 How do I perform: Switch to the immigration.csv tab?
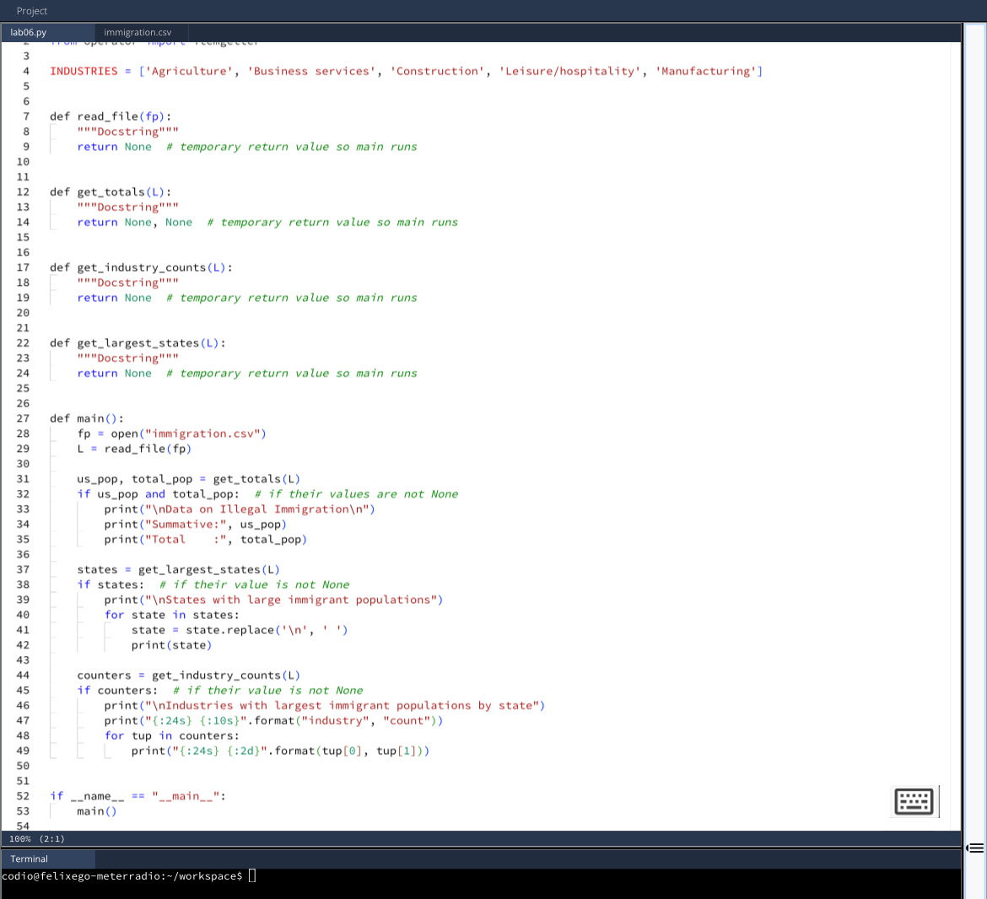[x=137, y=32]
